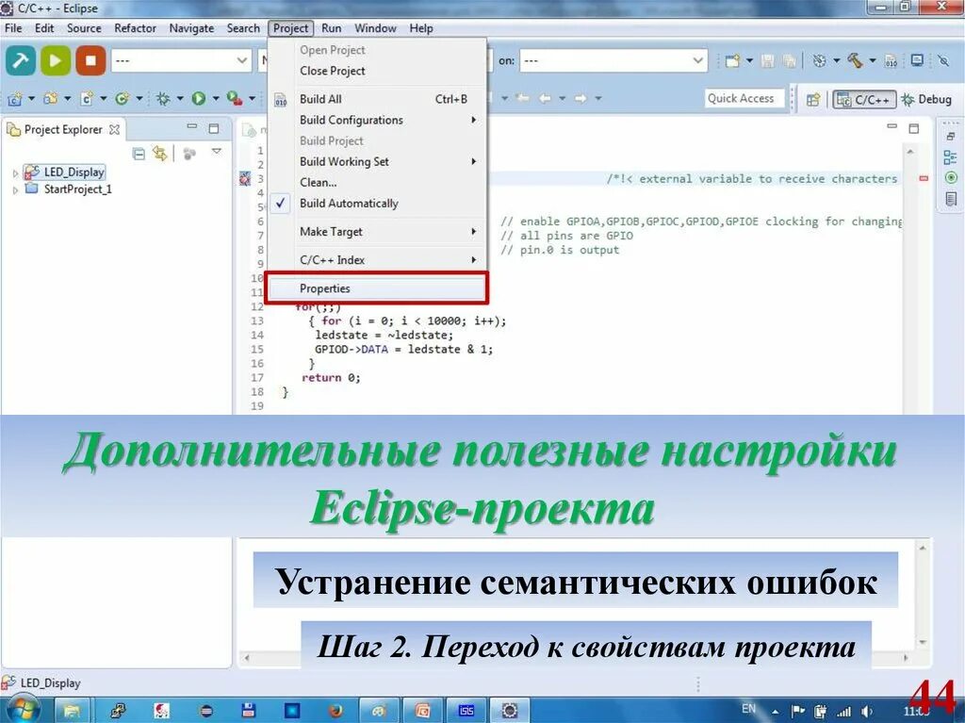Click the green Launch play button
The width and height of the screenshot is (965, 723).
pyautogui.click(x=56, y=60)
